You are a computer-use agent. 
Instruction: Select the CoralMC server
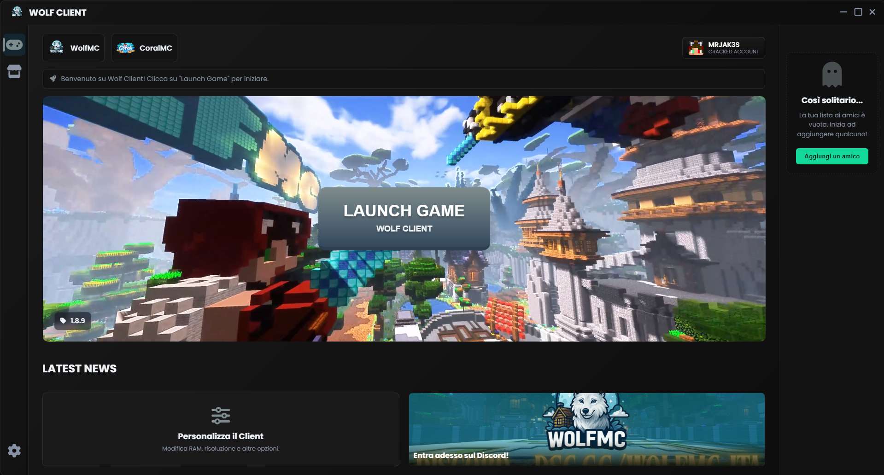click(x=144, y=48)
